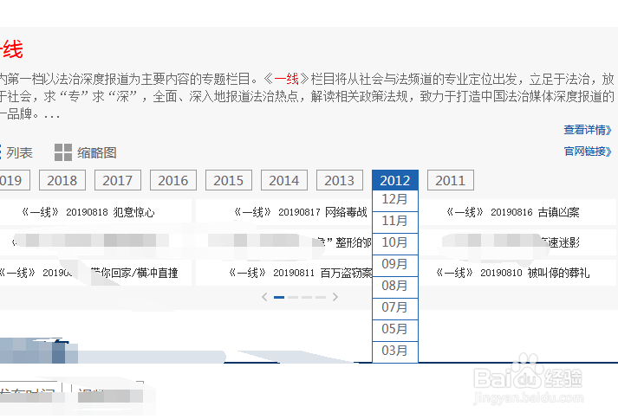Switch to 列表 list view
The image size is (618, 419).
pos(16,152)
